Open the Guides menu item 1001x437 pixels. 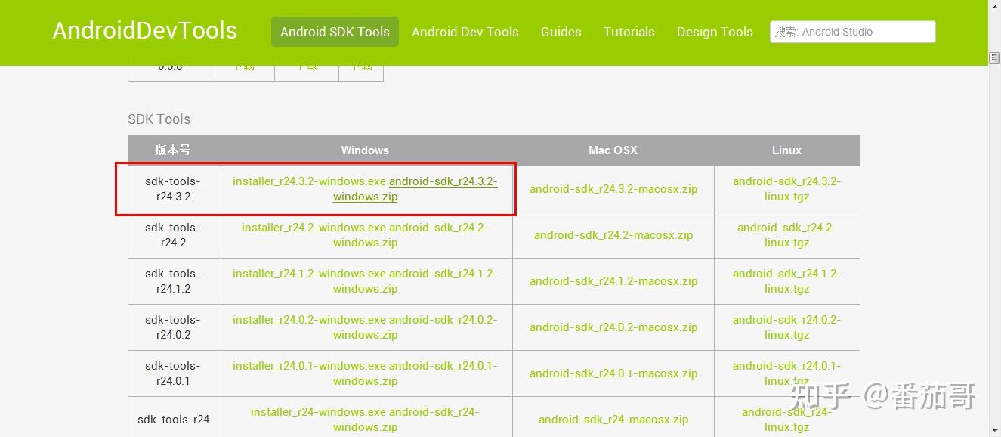pos(561,32)
